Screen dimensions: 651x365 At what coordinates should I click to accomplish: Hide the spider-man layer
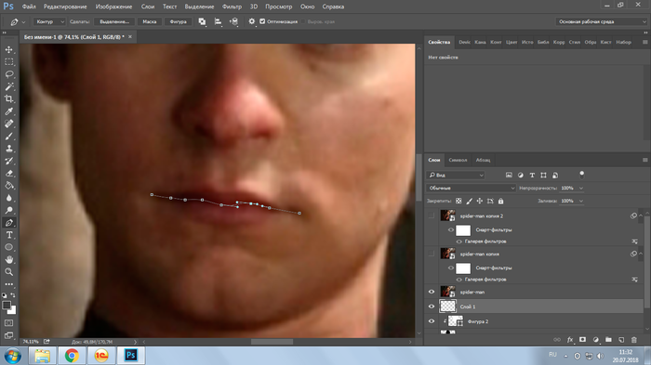[432, 292]
